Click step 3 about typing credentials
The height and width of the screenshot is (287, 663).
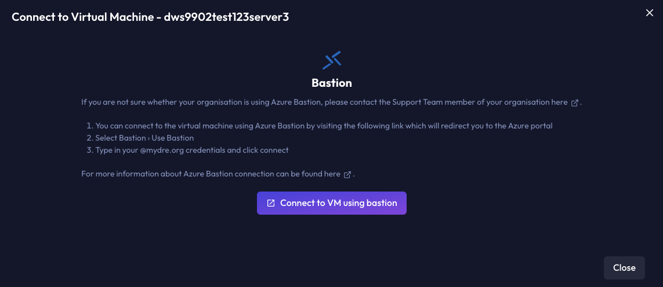tap(188, 150)
